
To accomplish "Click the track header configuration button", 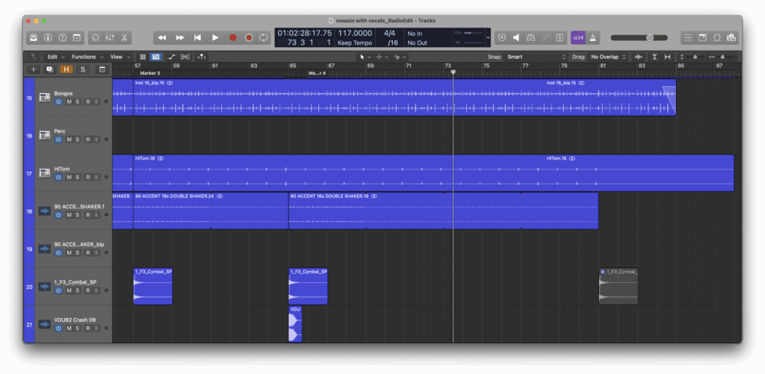I will tap(102, 69).
